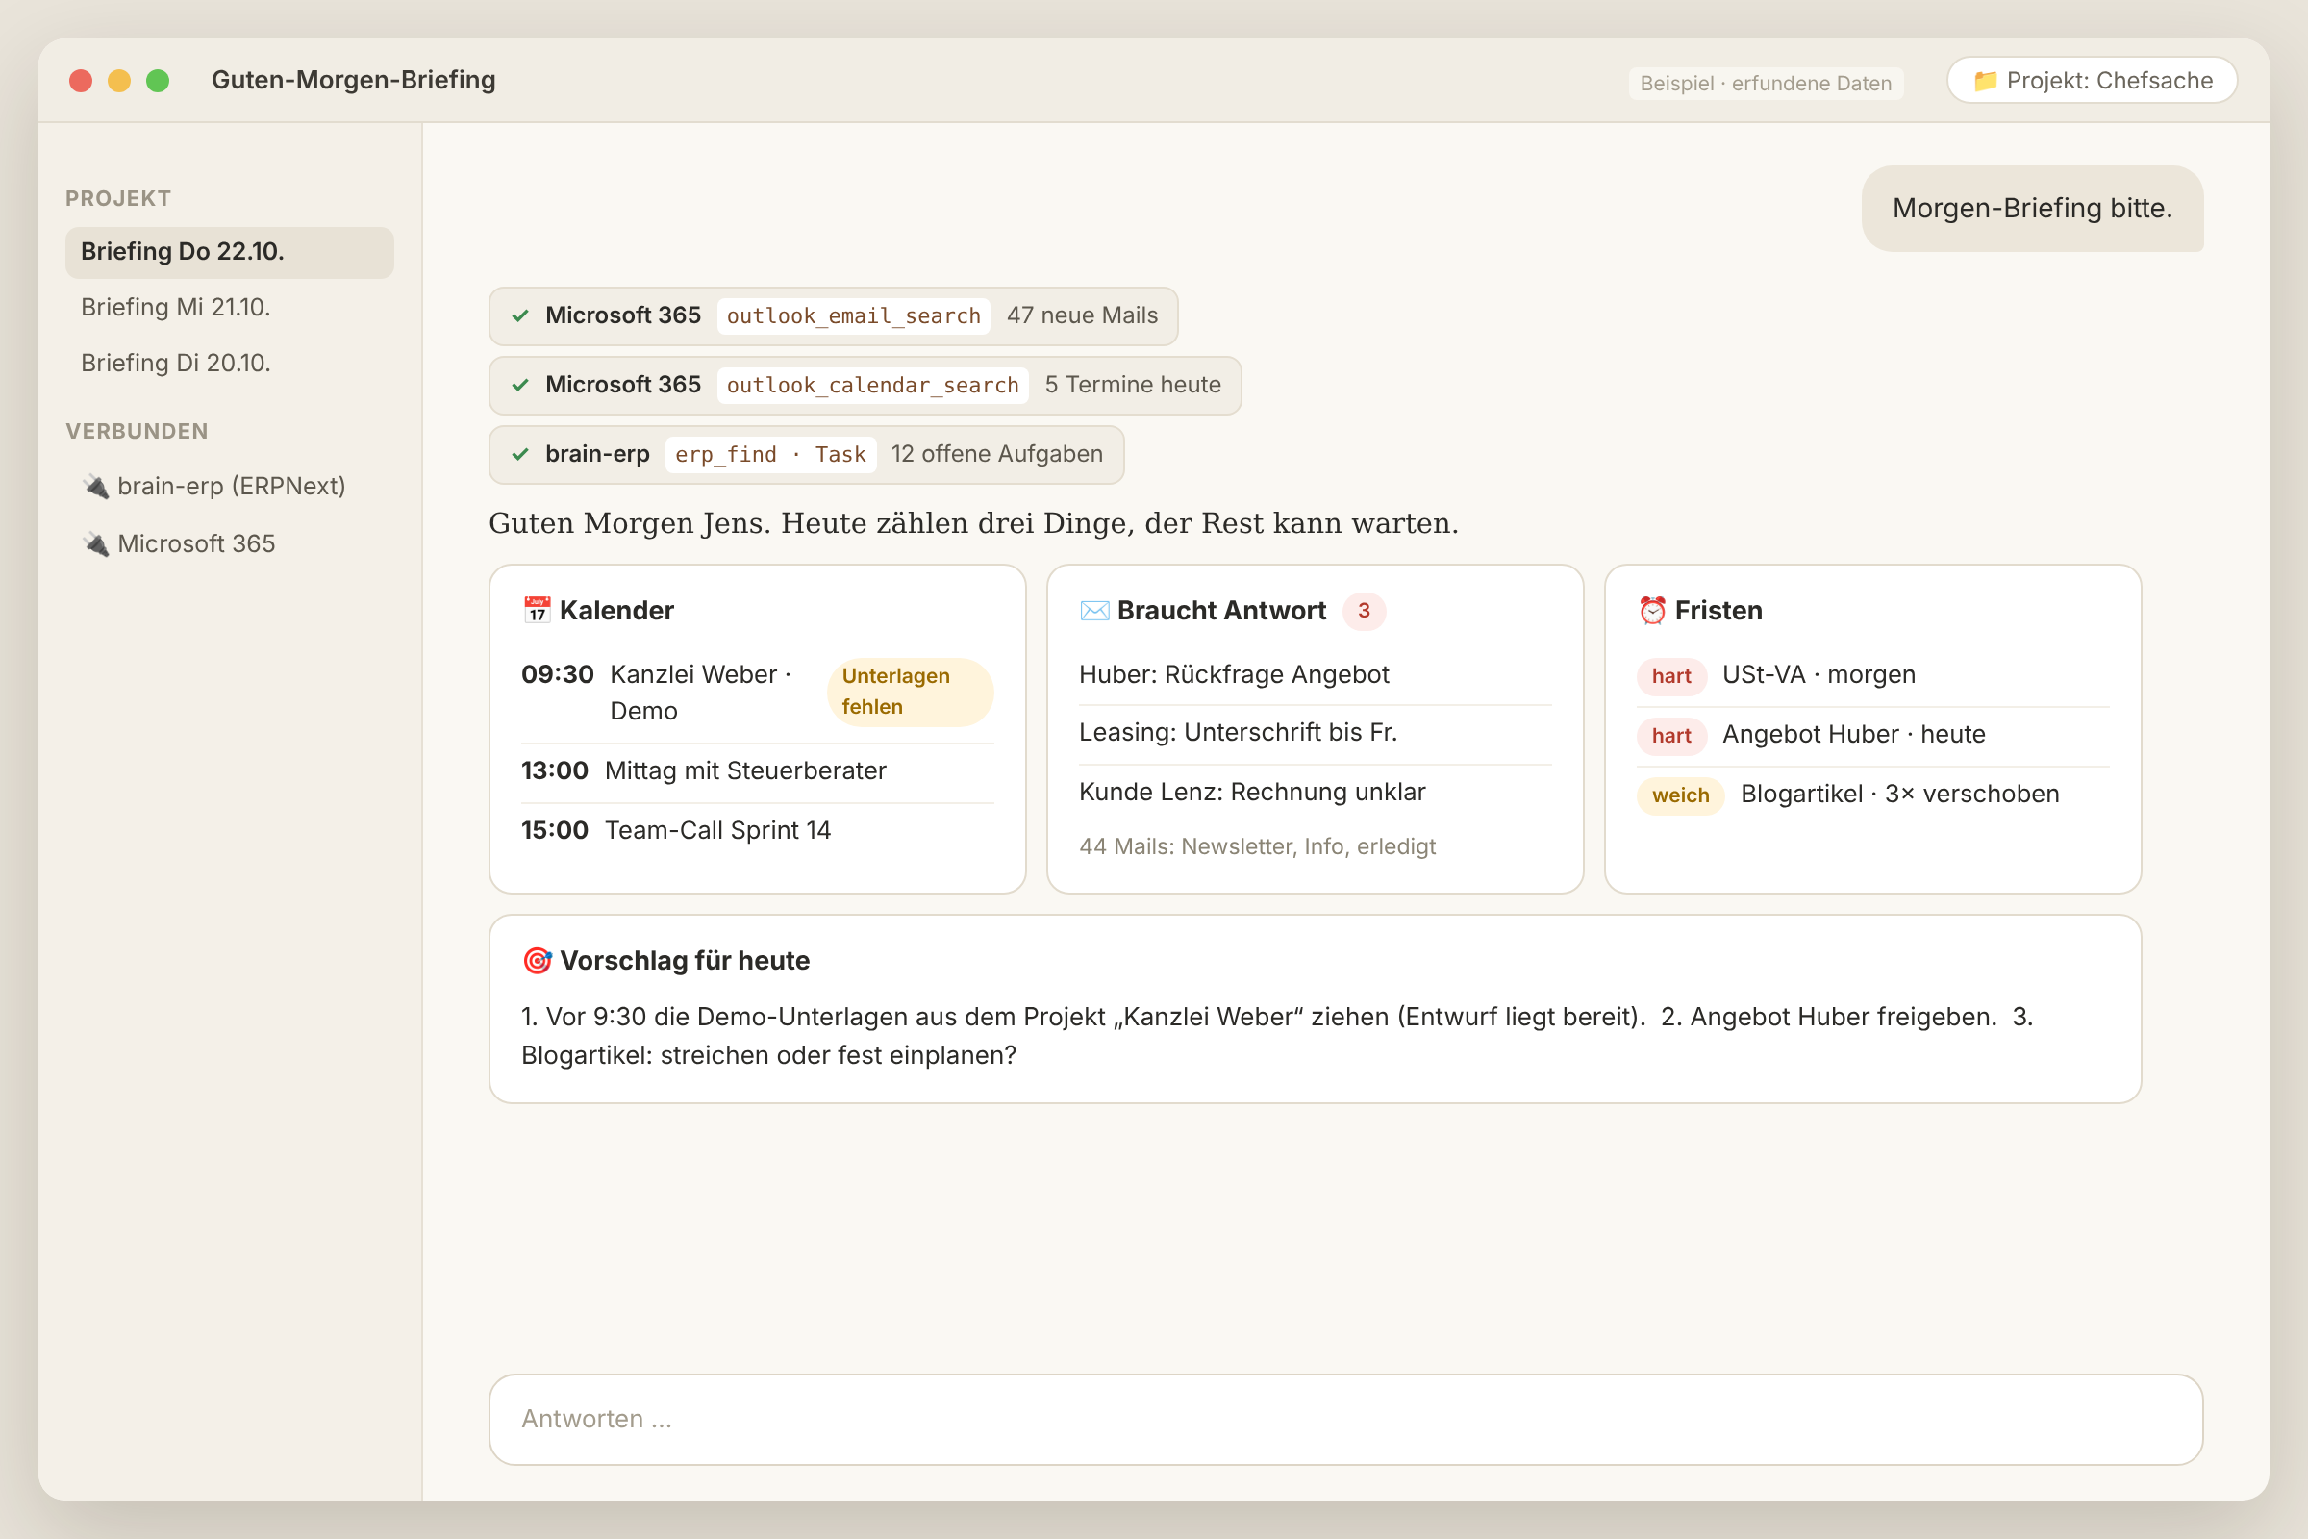This screenshot has height=1539, width=2308.
Task: Open Briefing Mi 21.10. conversation
Action: [230, 307]
